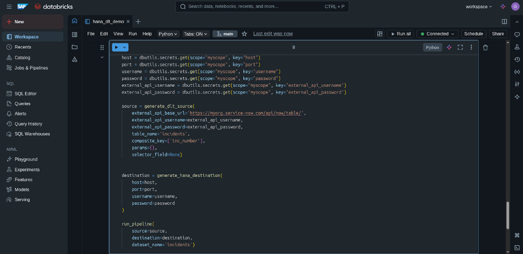The height and width of the screenshot is (254, 523).
Task: Open SQL Editor in the sidebar
Action: pyautogui.click(x=32, y=94)
